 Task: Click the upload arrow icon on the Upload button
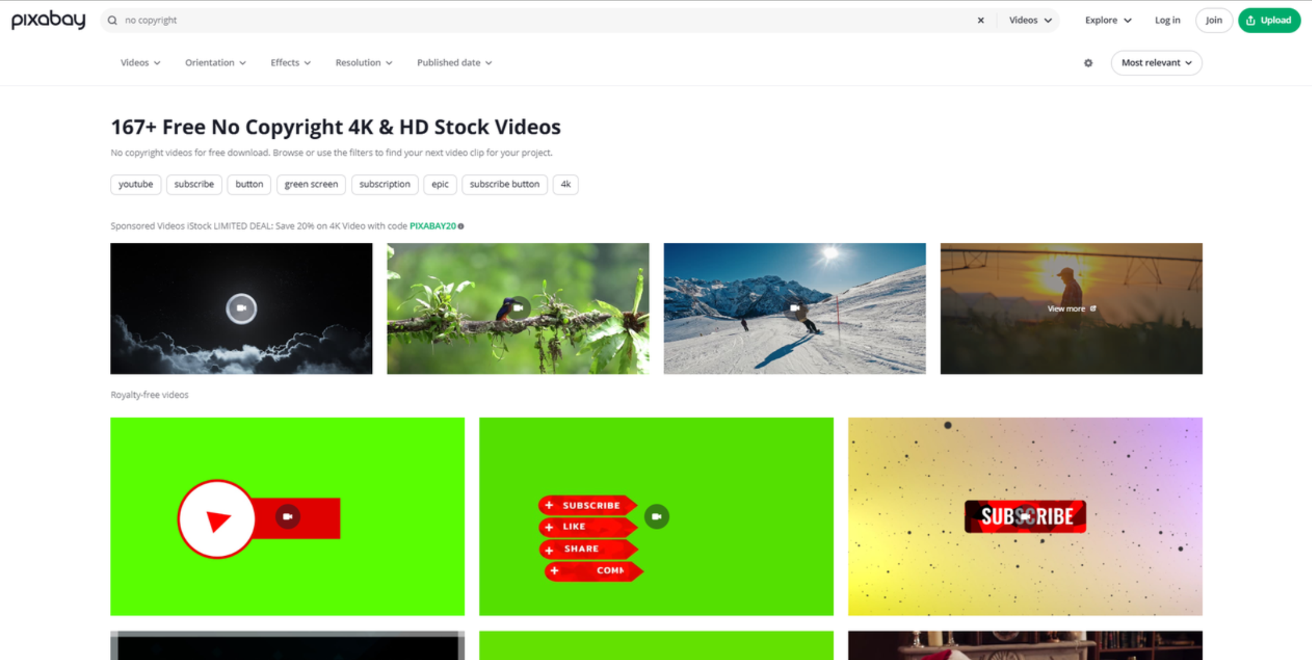point(1251,20)
